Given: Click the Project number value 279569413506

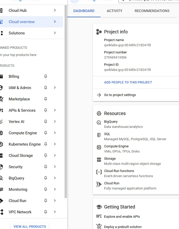Looking at the screenshot, I should pyautogui.click(x=115, y=58).
